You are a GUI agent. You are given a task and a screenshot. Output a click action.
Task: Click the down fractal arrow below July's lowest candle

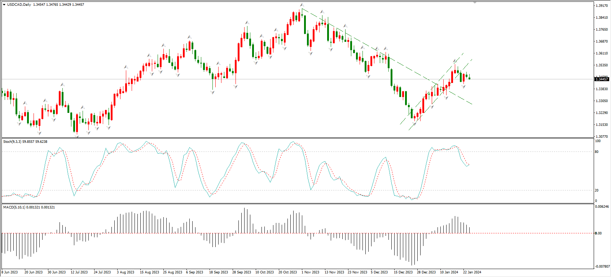tap(77, 136)
